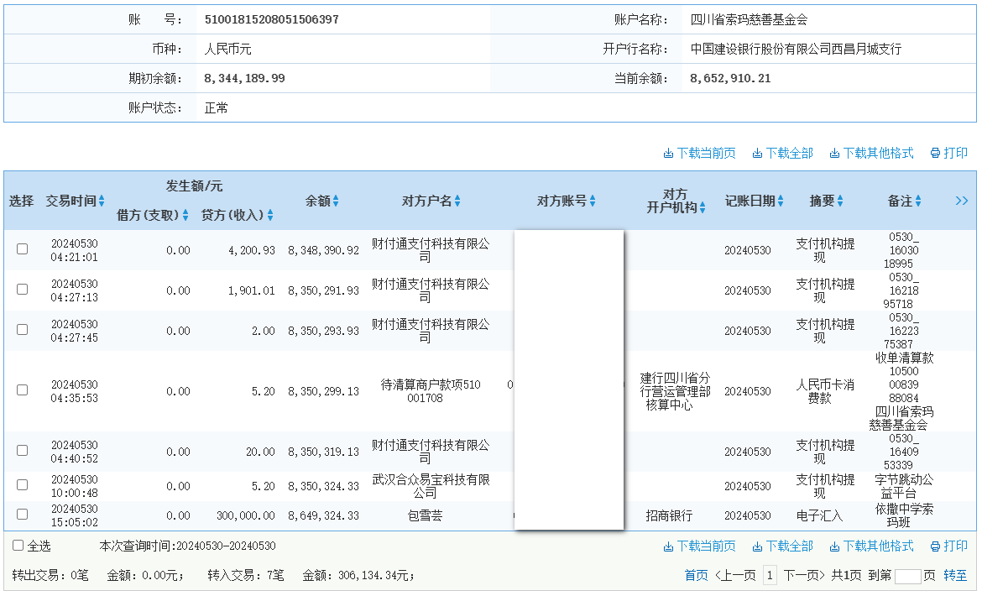Click the sort arrows beside 摘要
Image resolution: width=982 pixels, height=596 pixels.
840,201
